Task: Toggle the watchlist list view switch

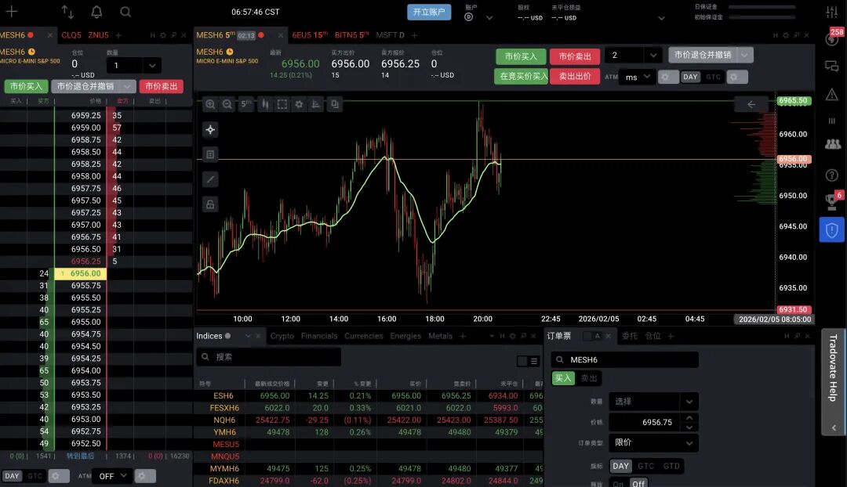Action: pos(528,362)
